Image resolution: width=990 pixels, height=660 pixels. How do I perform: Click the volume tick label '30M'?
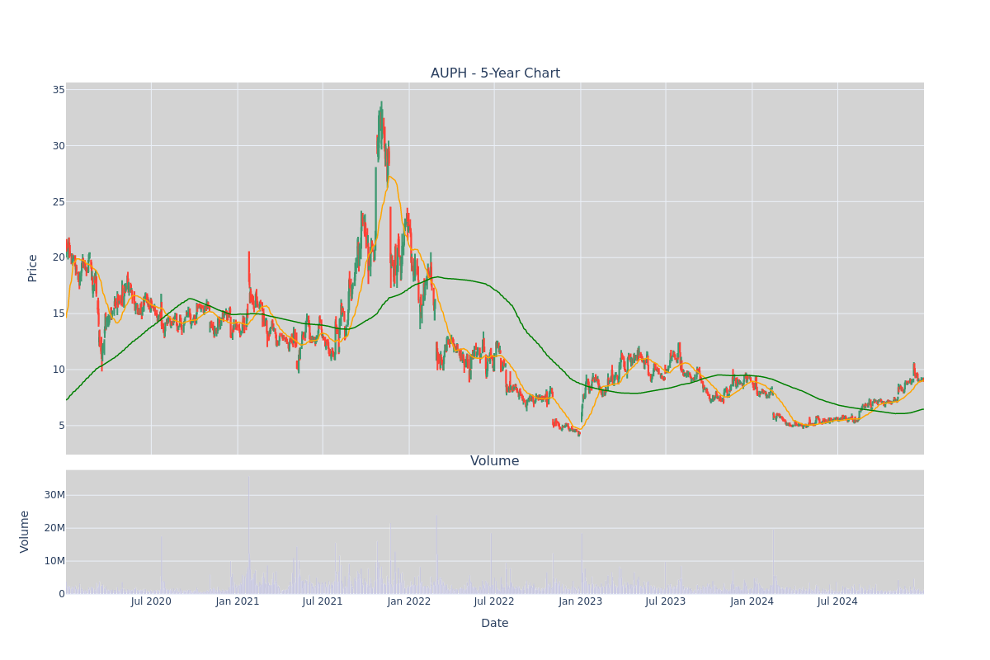(x=54, y=495)
